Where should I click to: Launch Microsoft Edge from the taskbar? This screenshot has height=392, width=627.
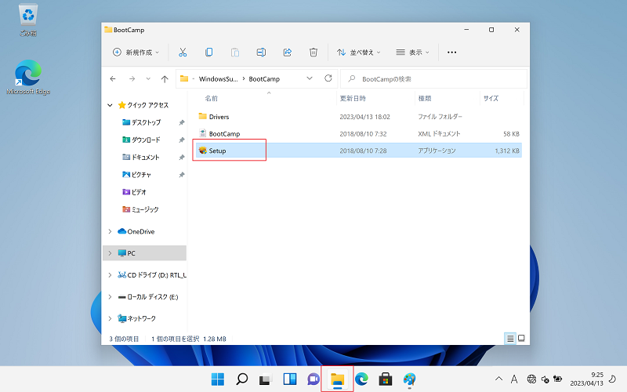click(361, 379)
